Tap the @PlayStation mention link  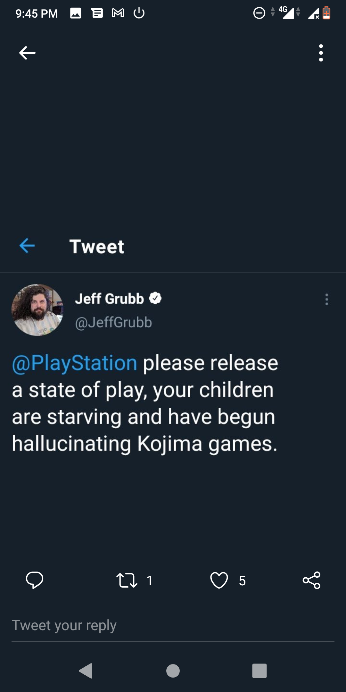click(x=75, y=363)
